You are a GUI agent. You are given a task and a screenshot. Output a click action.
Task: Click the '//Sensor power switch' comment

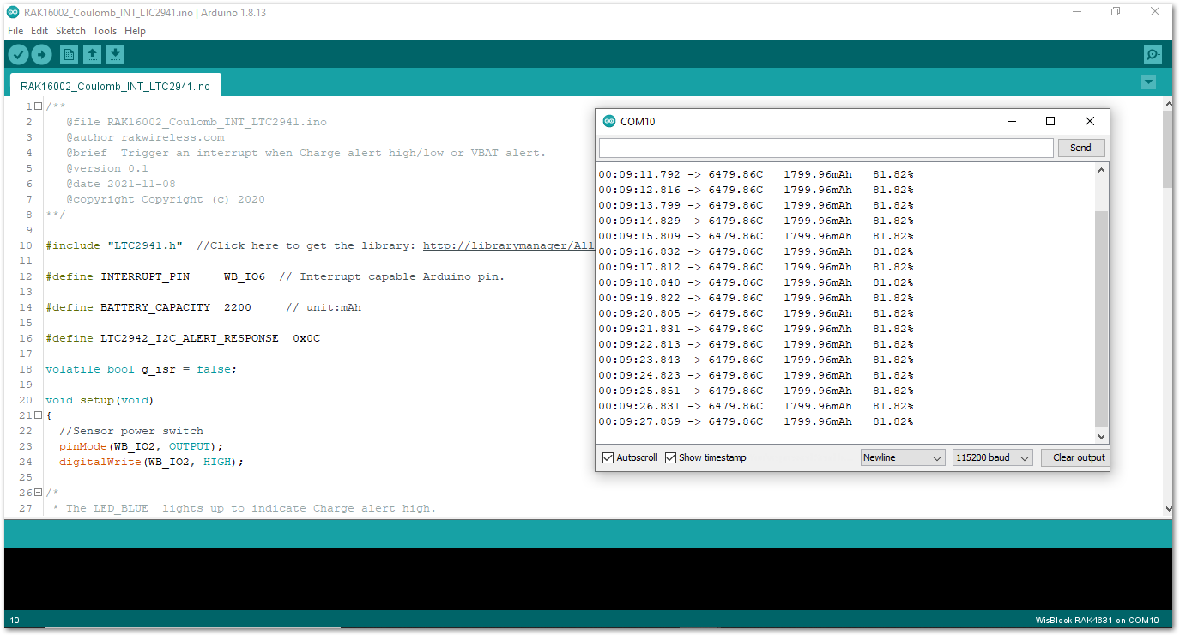(x=131, y=431)
